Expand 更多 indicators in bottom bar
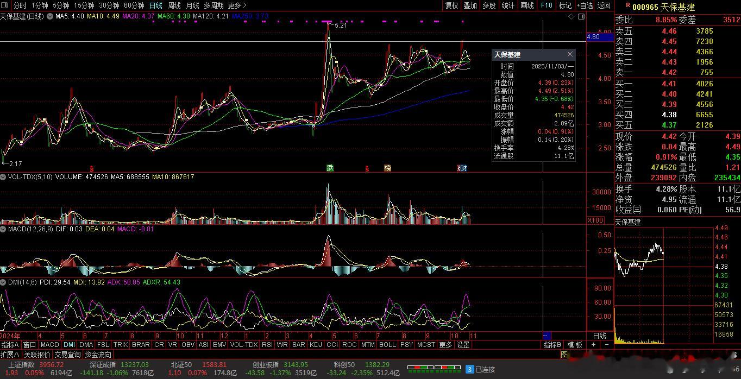This screenshot has width=741, height=379. tap(445, 345)
